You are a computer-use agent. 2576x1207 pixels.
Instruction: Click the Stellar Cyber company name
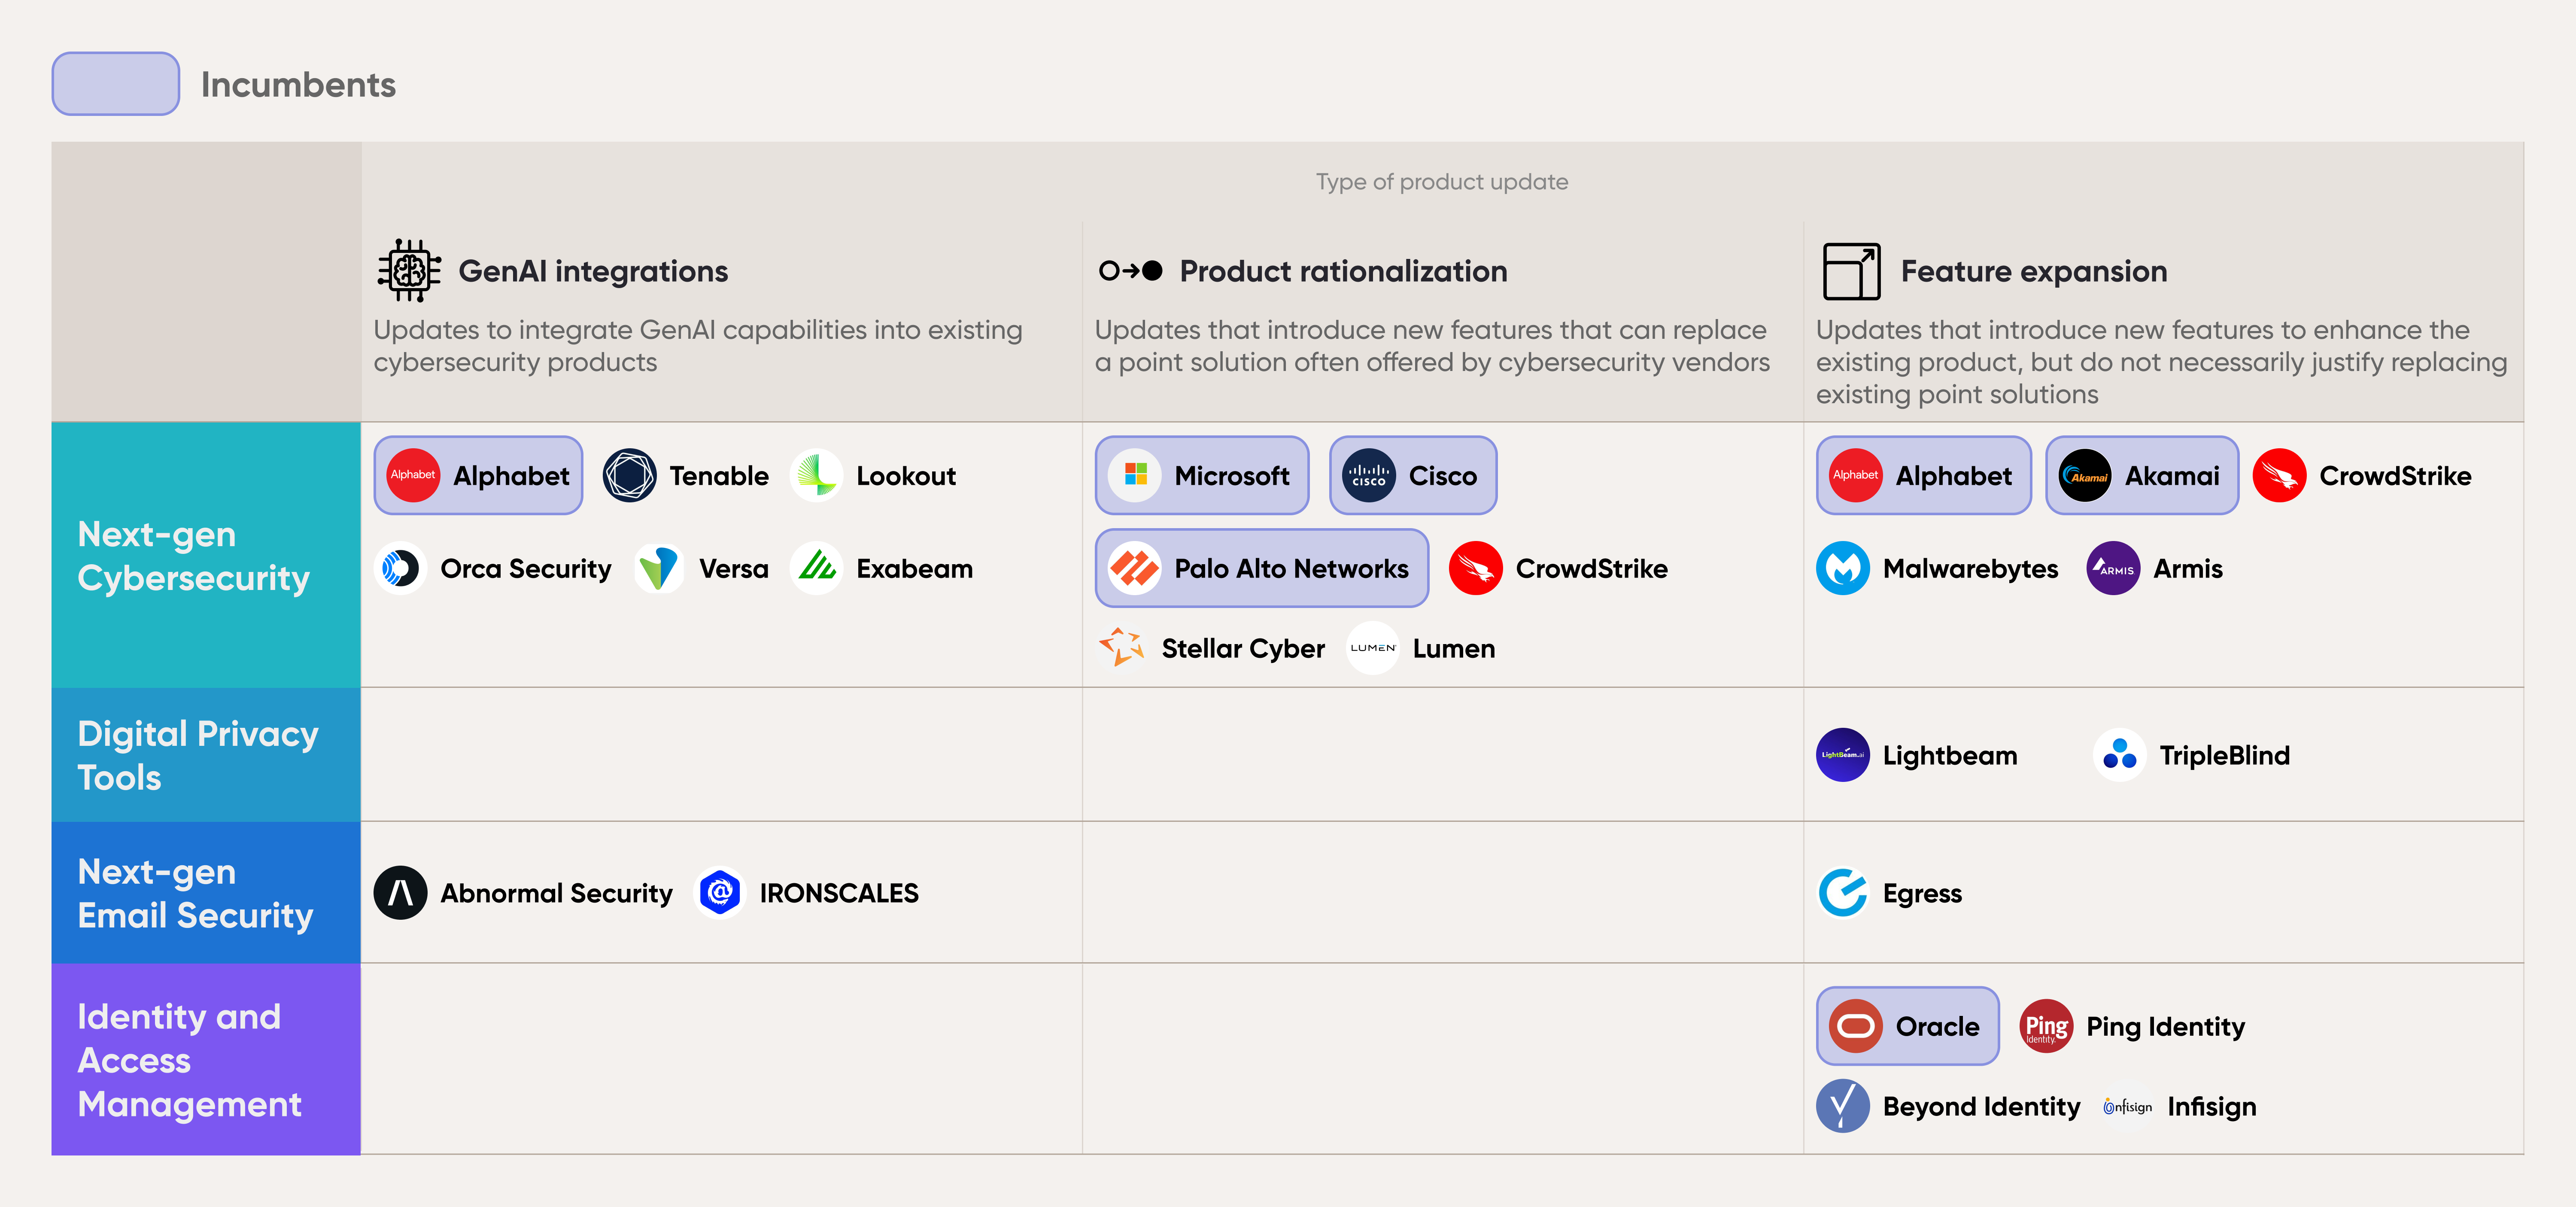coord(1243,649)
